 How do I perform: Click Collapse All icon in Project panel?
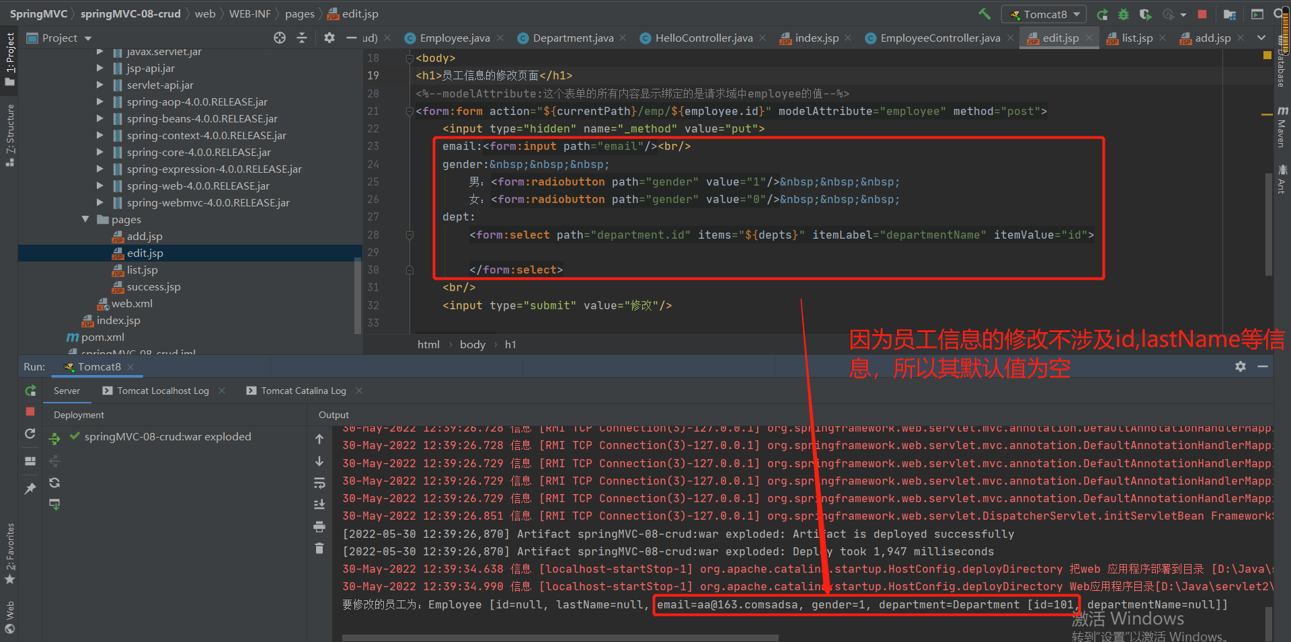click(x=302, y=38)
